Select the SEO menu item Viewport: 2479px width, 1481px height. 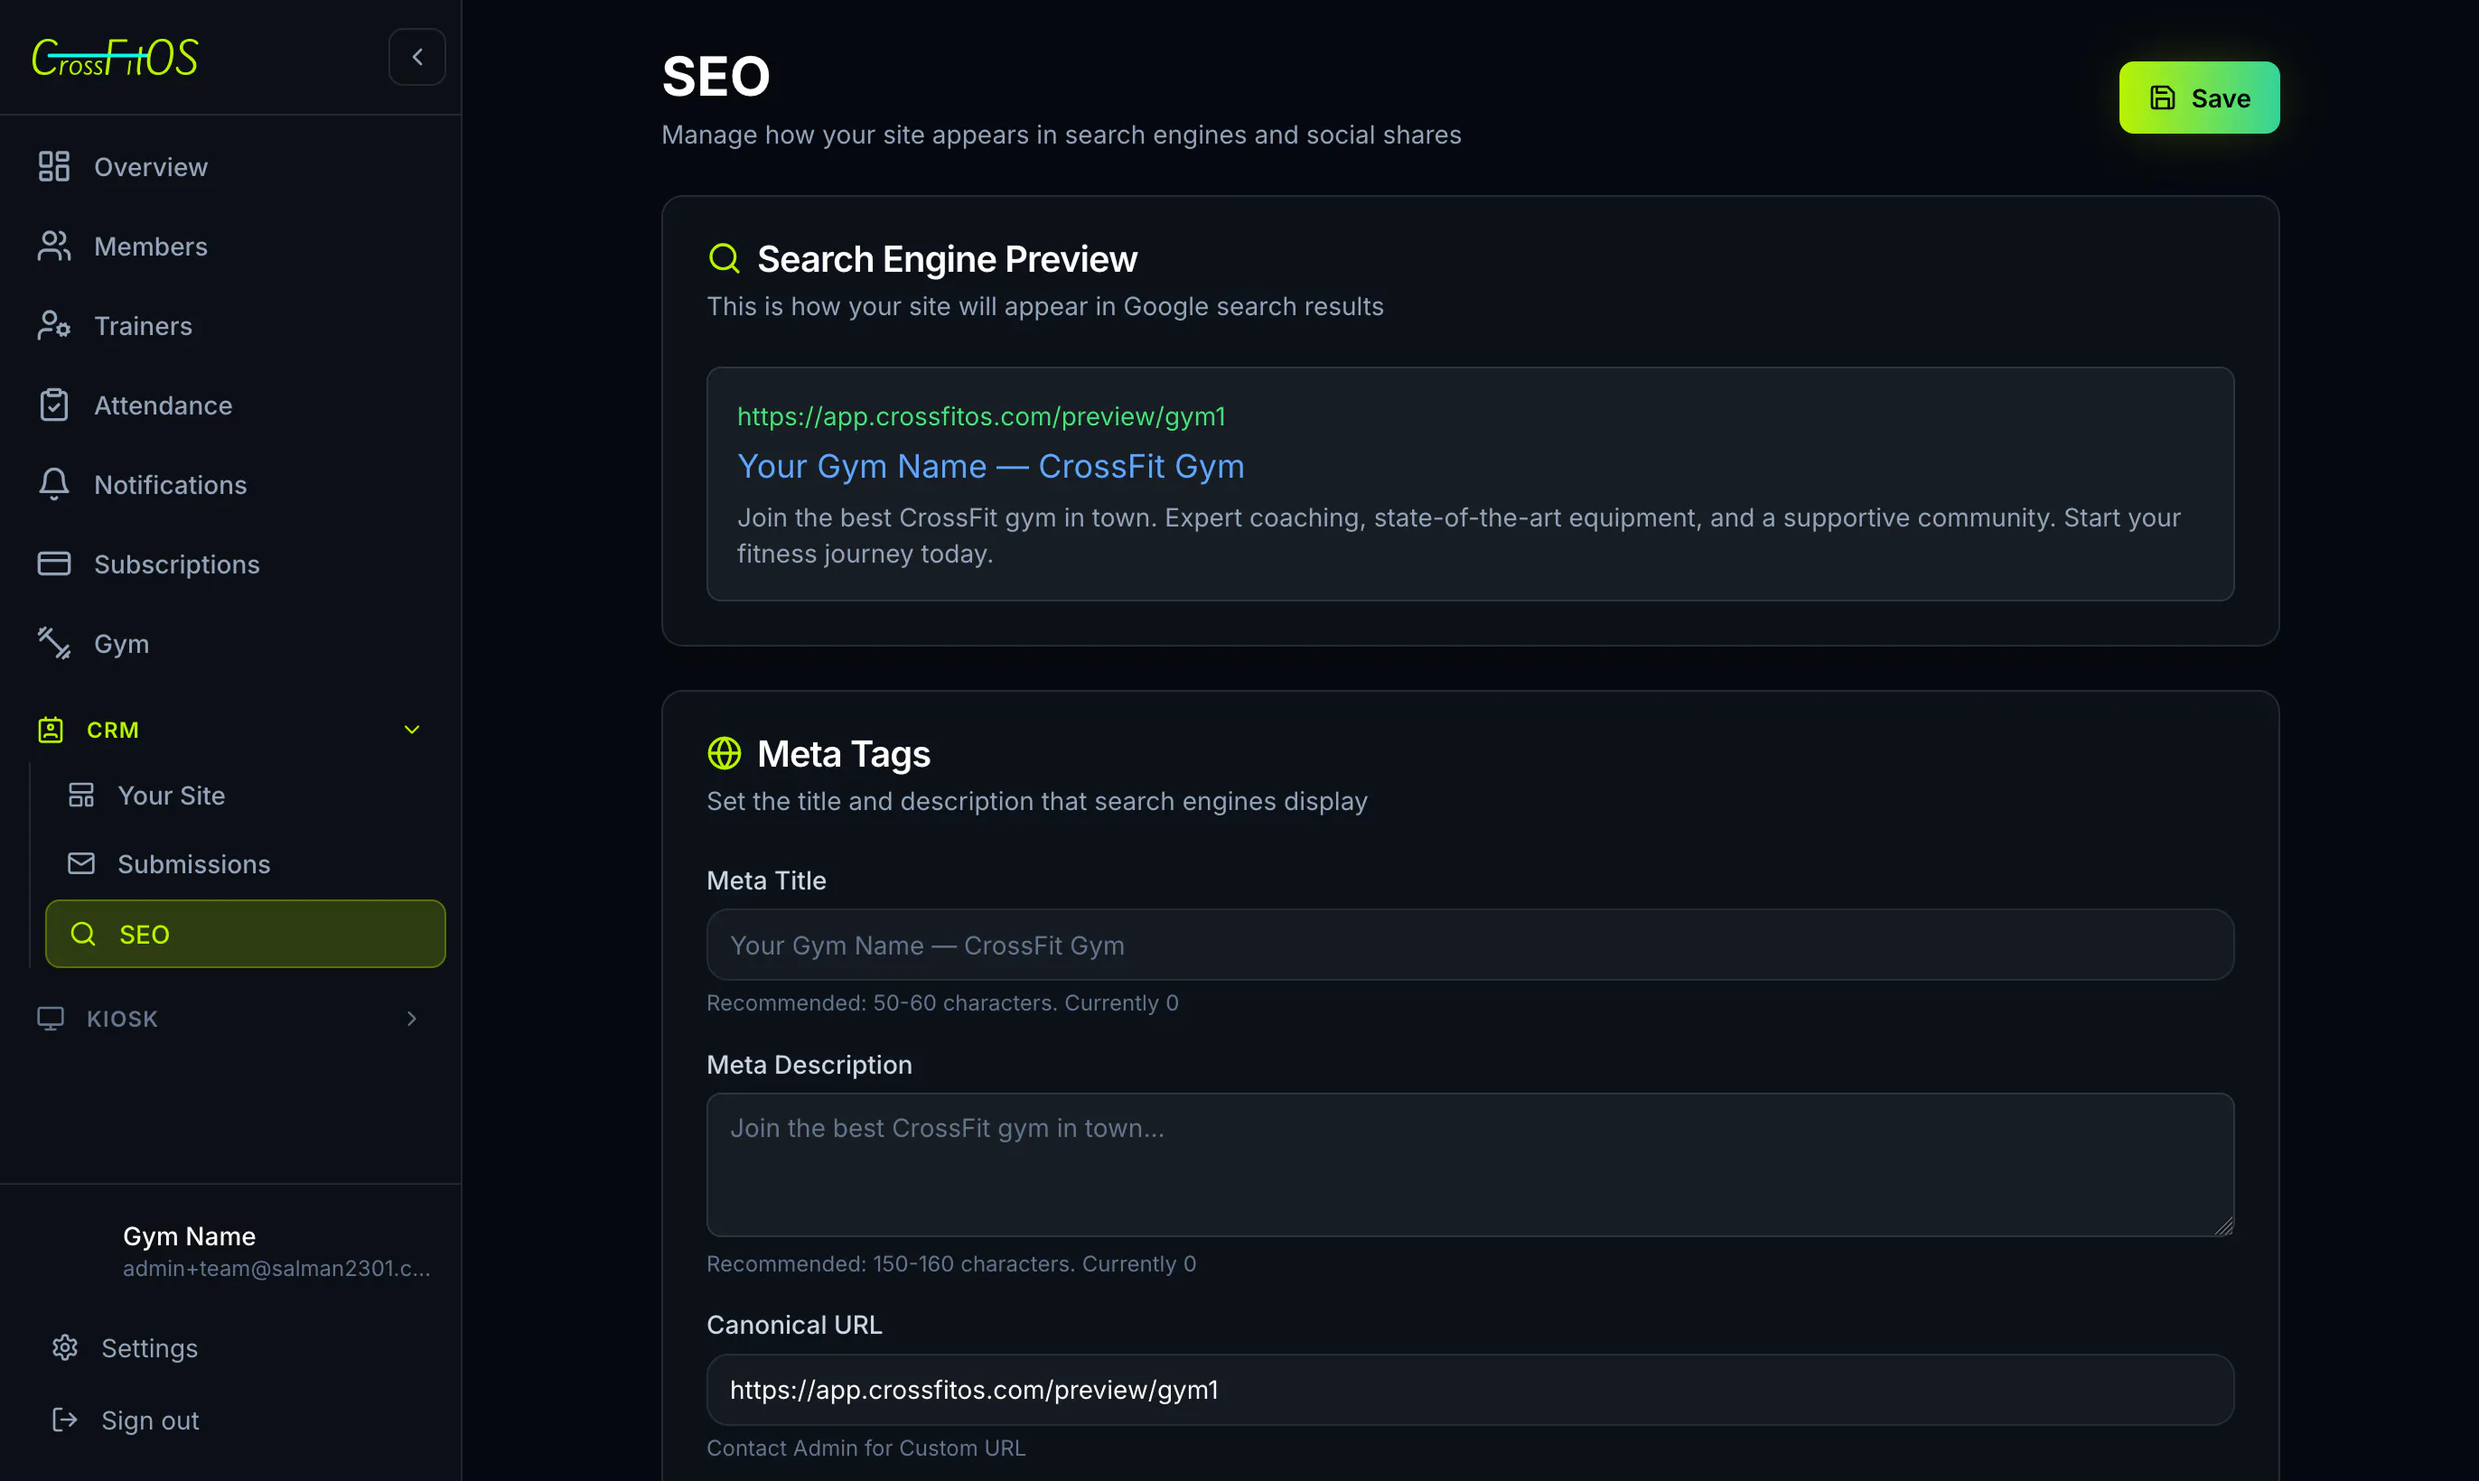coord(245,934)
